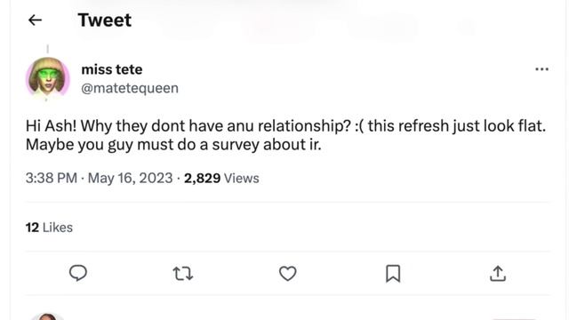View the 12 Likes list
This screenshot has height=320, width=569.
coord(49,228)
